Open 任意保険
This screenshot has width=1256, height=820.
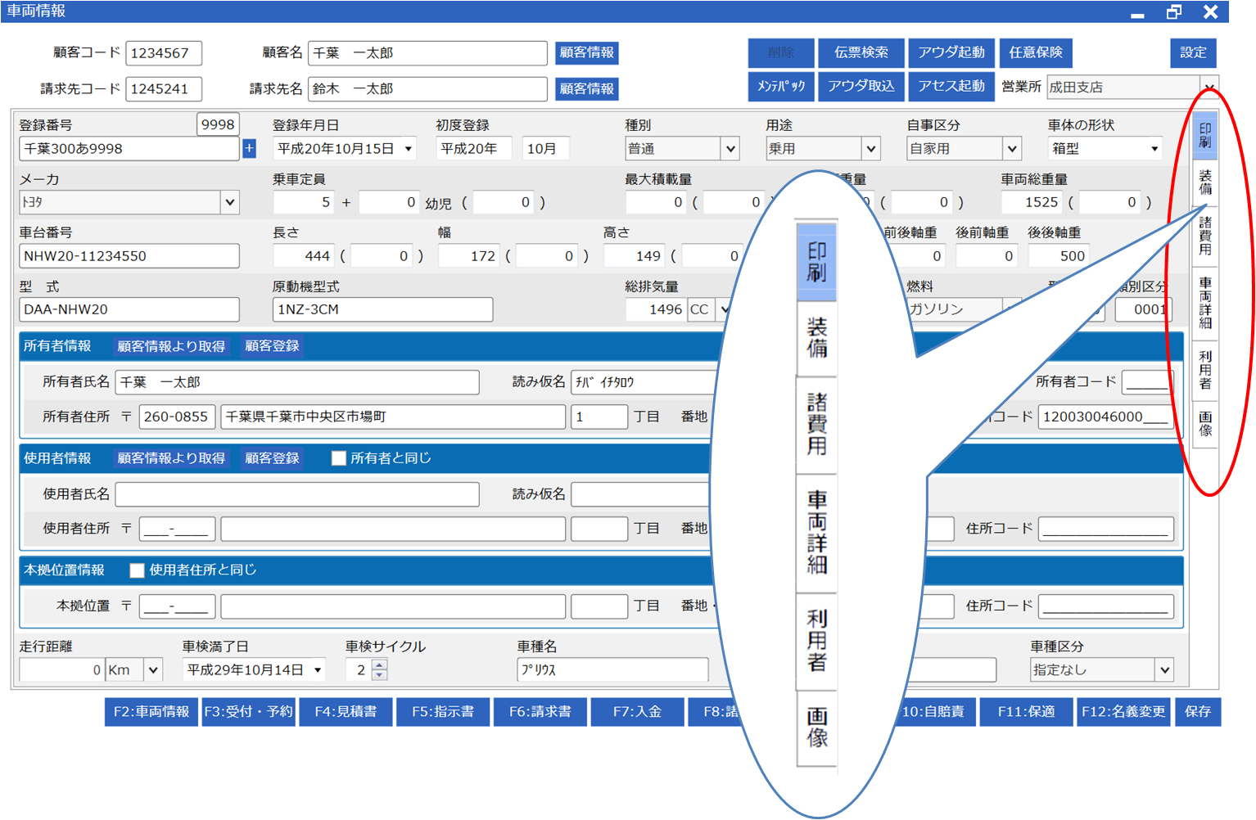pyautogui.click(x=1036, y=52)
